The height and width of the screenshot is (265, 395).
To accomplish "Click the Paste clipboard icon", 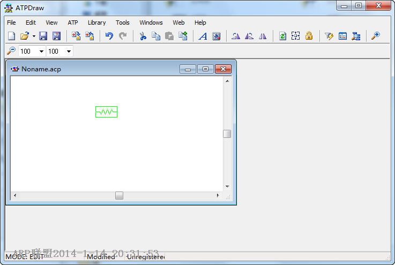I will coord(169,36).
